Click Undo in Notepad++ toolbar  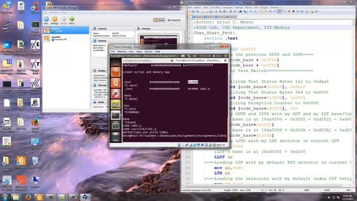tap(230, 11)
